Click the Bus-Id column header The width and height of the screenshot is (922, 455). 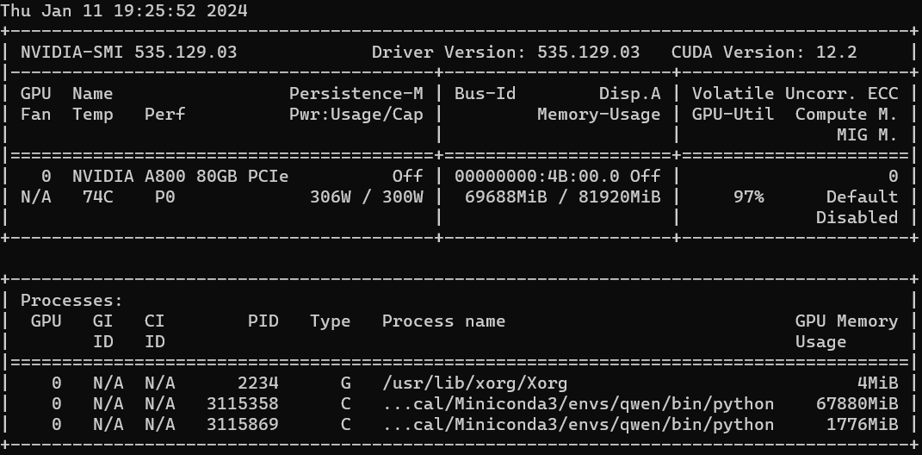pos(485,93)
